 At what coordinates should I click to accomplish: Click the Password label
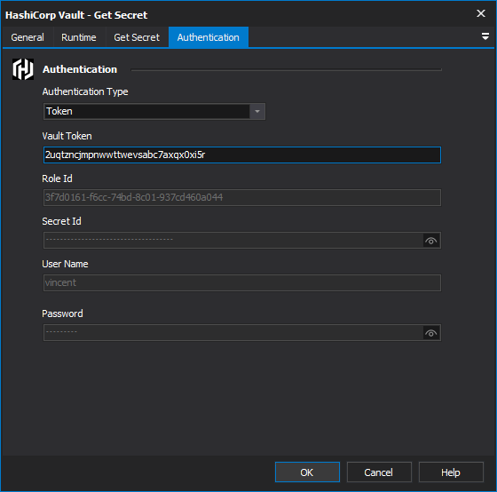tap(62, 313)
